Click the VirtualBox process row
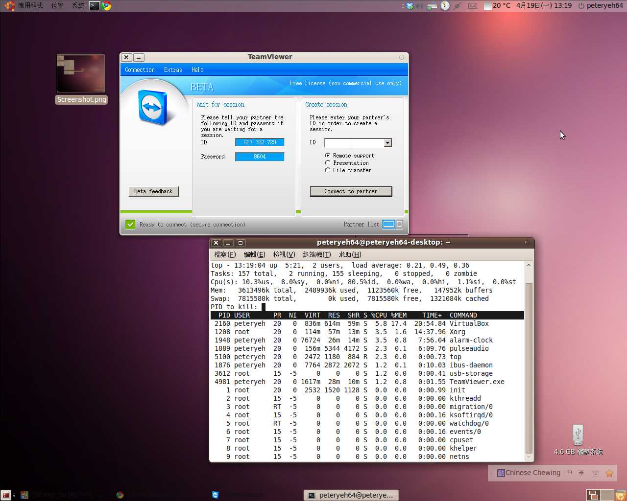627x501 pixels. pyautogui.click(x=367, y=323)
